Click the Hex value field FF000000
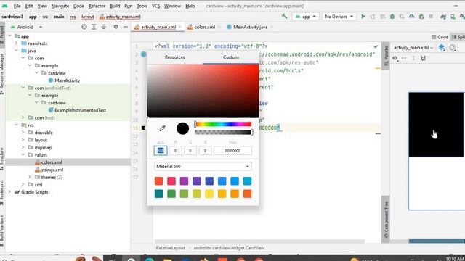Image resolution: width=465 pixels, height=261 pixels. 232,151
